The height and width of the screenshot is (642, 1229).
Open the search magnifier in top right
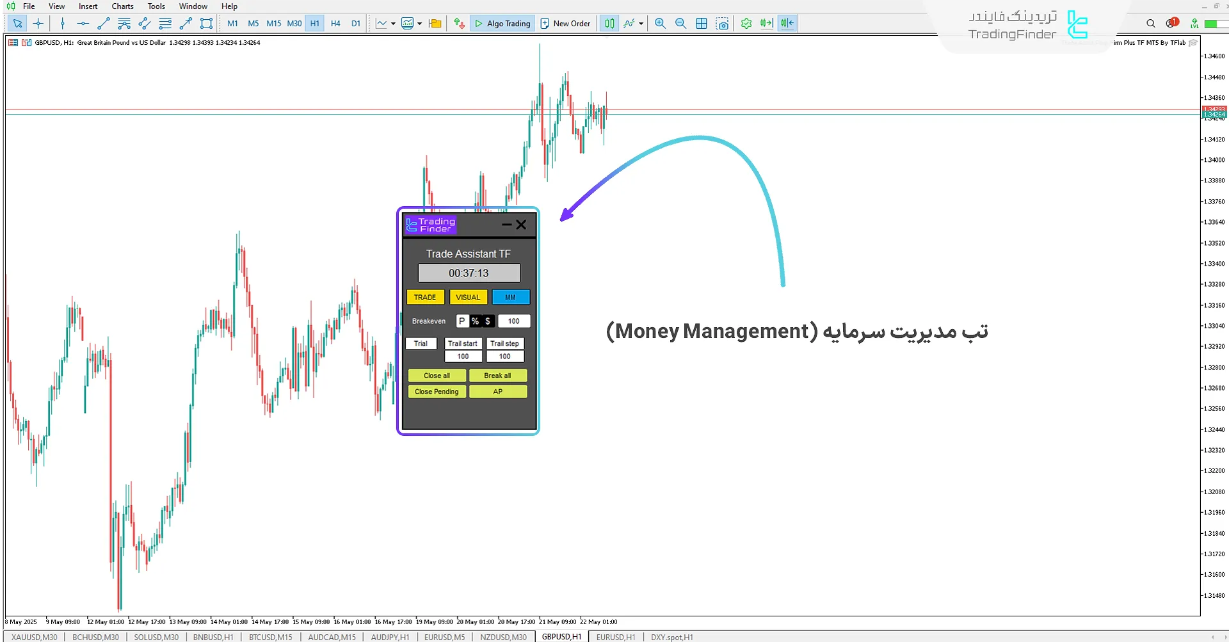click(1151, 24)
